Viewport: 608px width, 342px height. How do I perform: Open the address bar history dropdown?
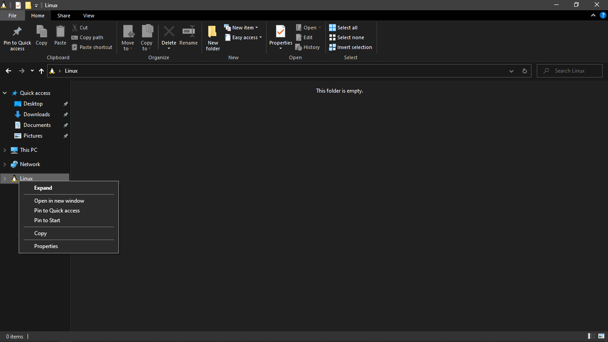coord(511,71)
